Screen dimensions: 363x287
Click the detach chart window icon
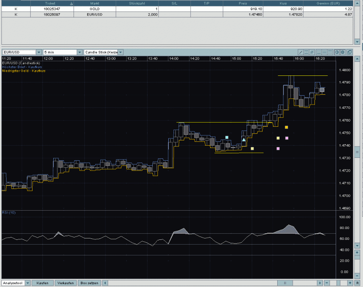pos(350,52)
